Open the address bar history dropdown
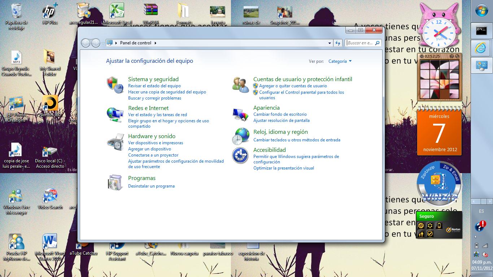493x277 pixels. [329, 43]
